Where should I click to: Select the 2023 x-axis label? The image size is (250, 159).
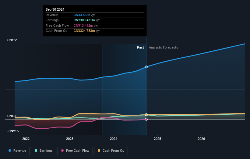(70, 139)
